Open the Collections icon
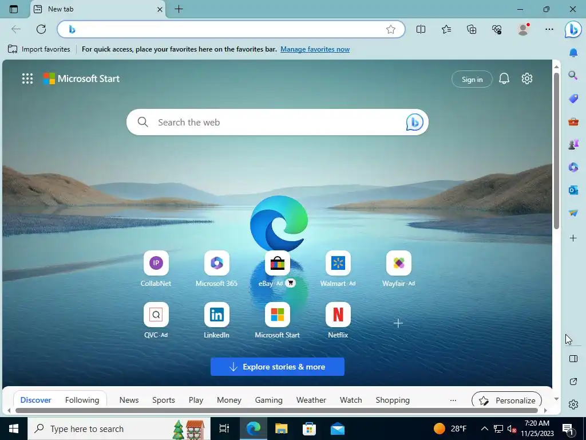Image resolution: width=586 pixels, height=440 pixels. (x=472, y=29)
